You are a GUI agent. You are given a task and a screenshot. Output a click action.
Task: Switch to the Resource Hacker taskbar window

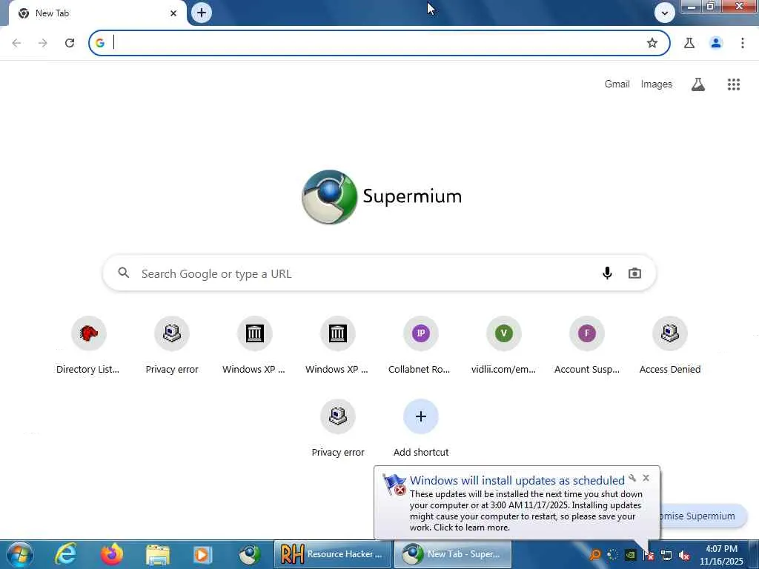[332, 554]
